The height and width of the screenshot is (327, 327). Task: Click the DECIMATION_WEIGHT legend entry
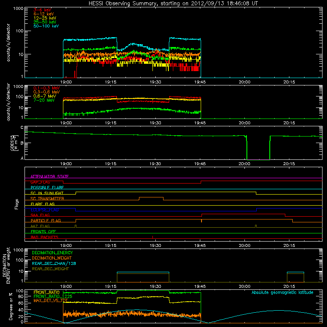point(52,258)
